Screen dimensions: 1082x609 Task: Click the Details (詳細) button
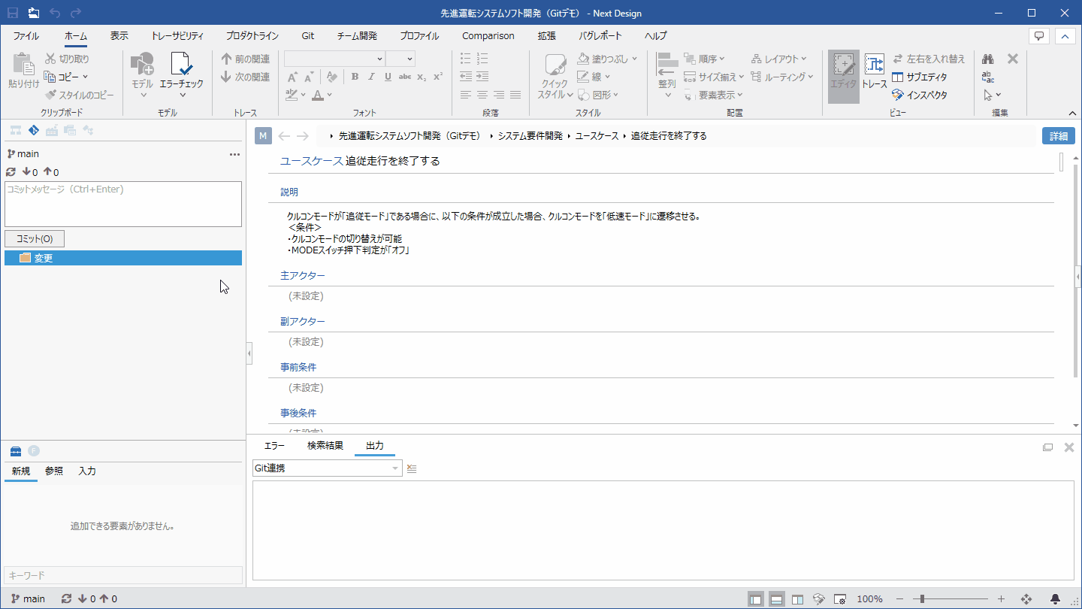click(1059, 136)
